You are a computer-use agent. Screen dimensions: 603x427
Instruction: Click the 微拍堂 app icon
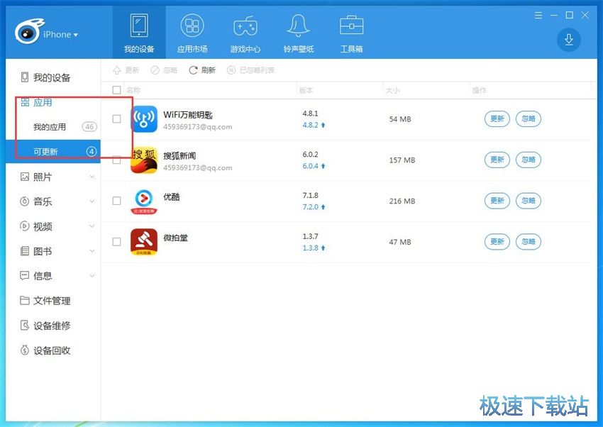144,242
